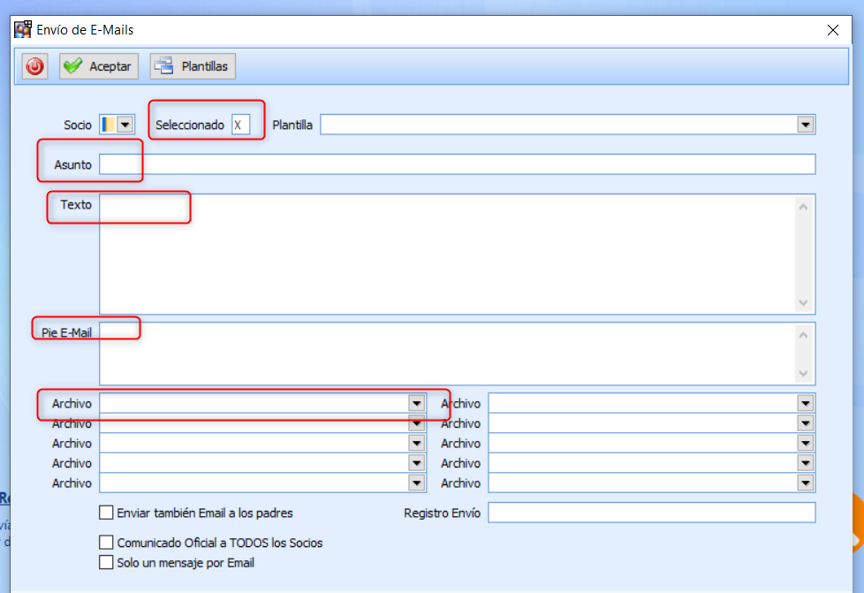Click the Socio selector flag icon
Image resolution: width=864 pixels, height=593 pixels.
[x=108, y=125]
